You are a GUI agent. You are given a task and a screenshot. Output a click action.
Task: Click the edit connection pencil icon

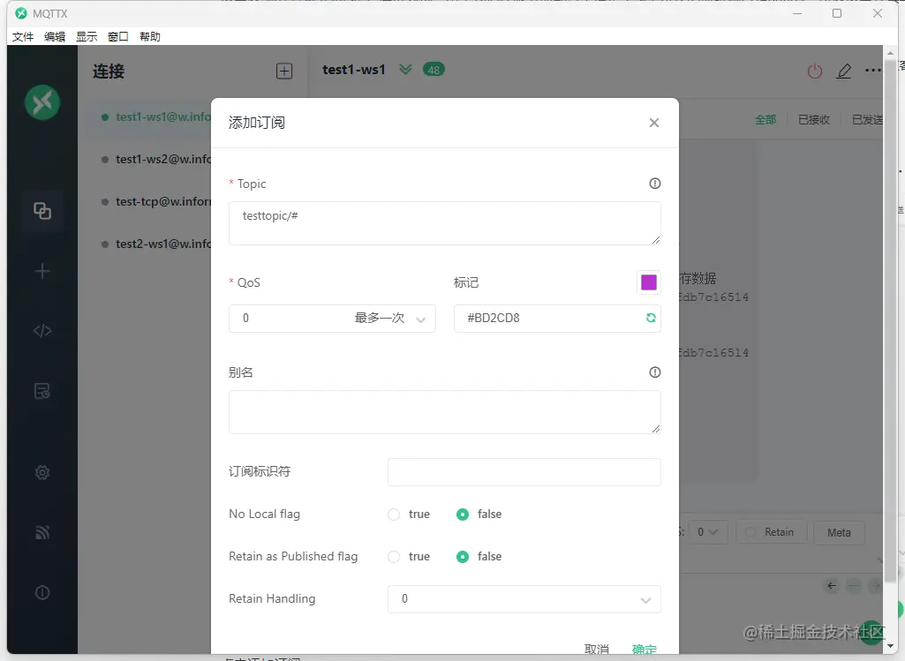click(844, 71)
